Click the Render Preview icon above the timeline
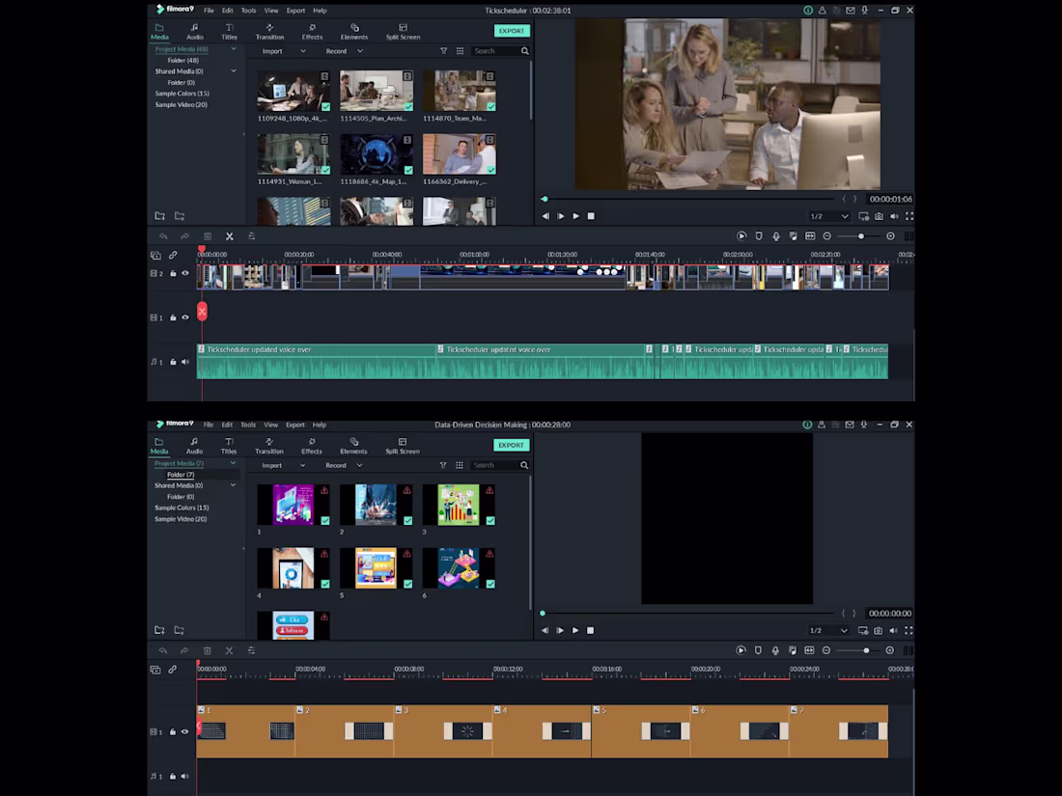Viewport: 1062px width, 796px height. [741, 235]
